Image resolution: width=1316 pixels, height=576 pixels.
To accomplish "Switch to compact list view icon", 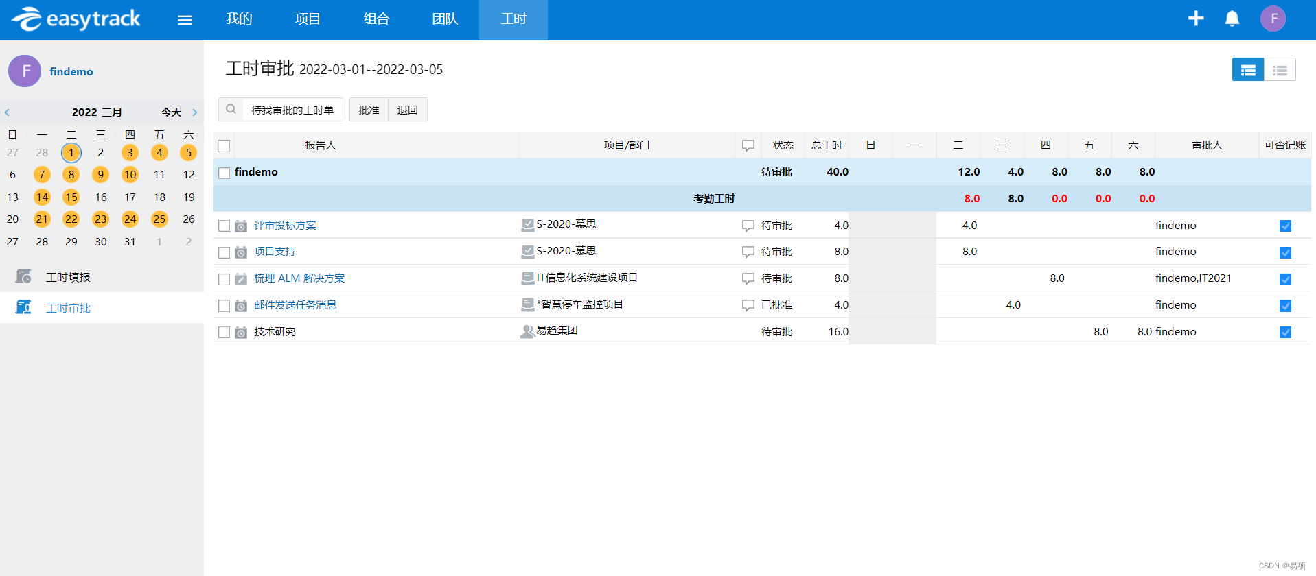I will [1280, 70].
